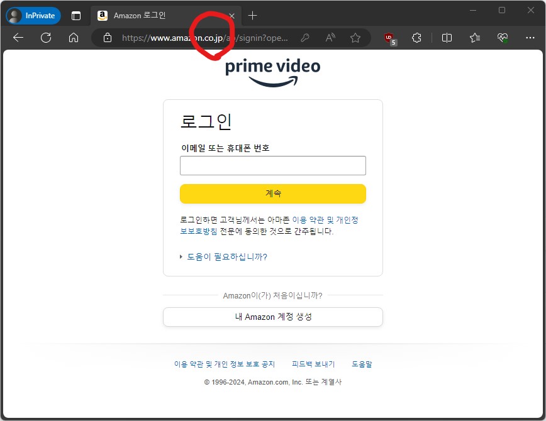This screenshot has height=421, width=546.
Task: Expand the 도움이 필요하십니까? section
Action: tap(223, 257)
